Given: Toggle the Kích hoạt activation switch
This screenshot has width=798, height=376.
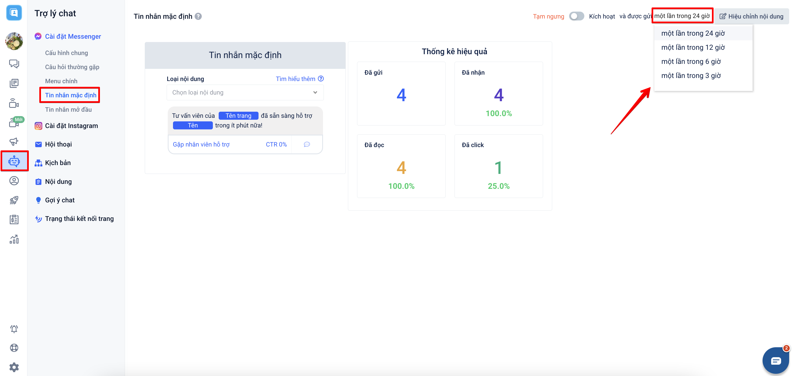Looking at the screenshot, I should pos(576,16).
